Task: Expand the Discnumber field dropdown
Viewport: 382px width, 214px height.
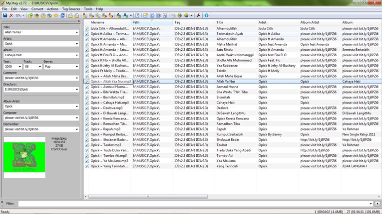Action: coord(77,129)
